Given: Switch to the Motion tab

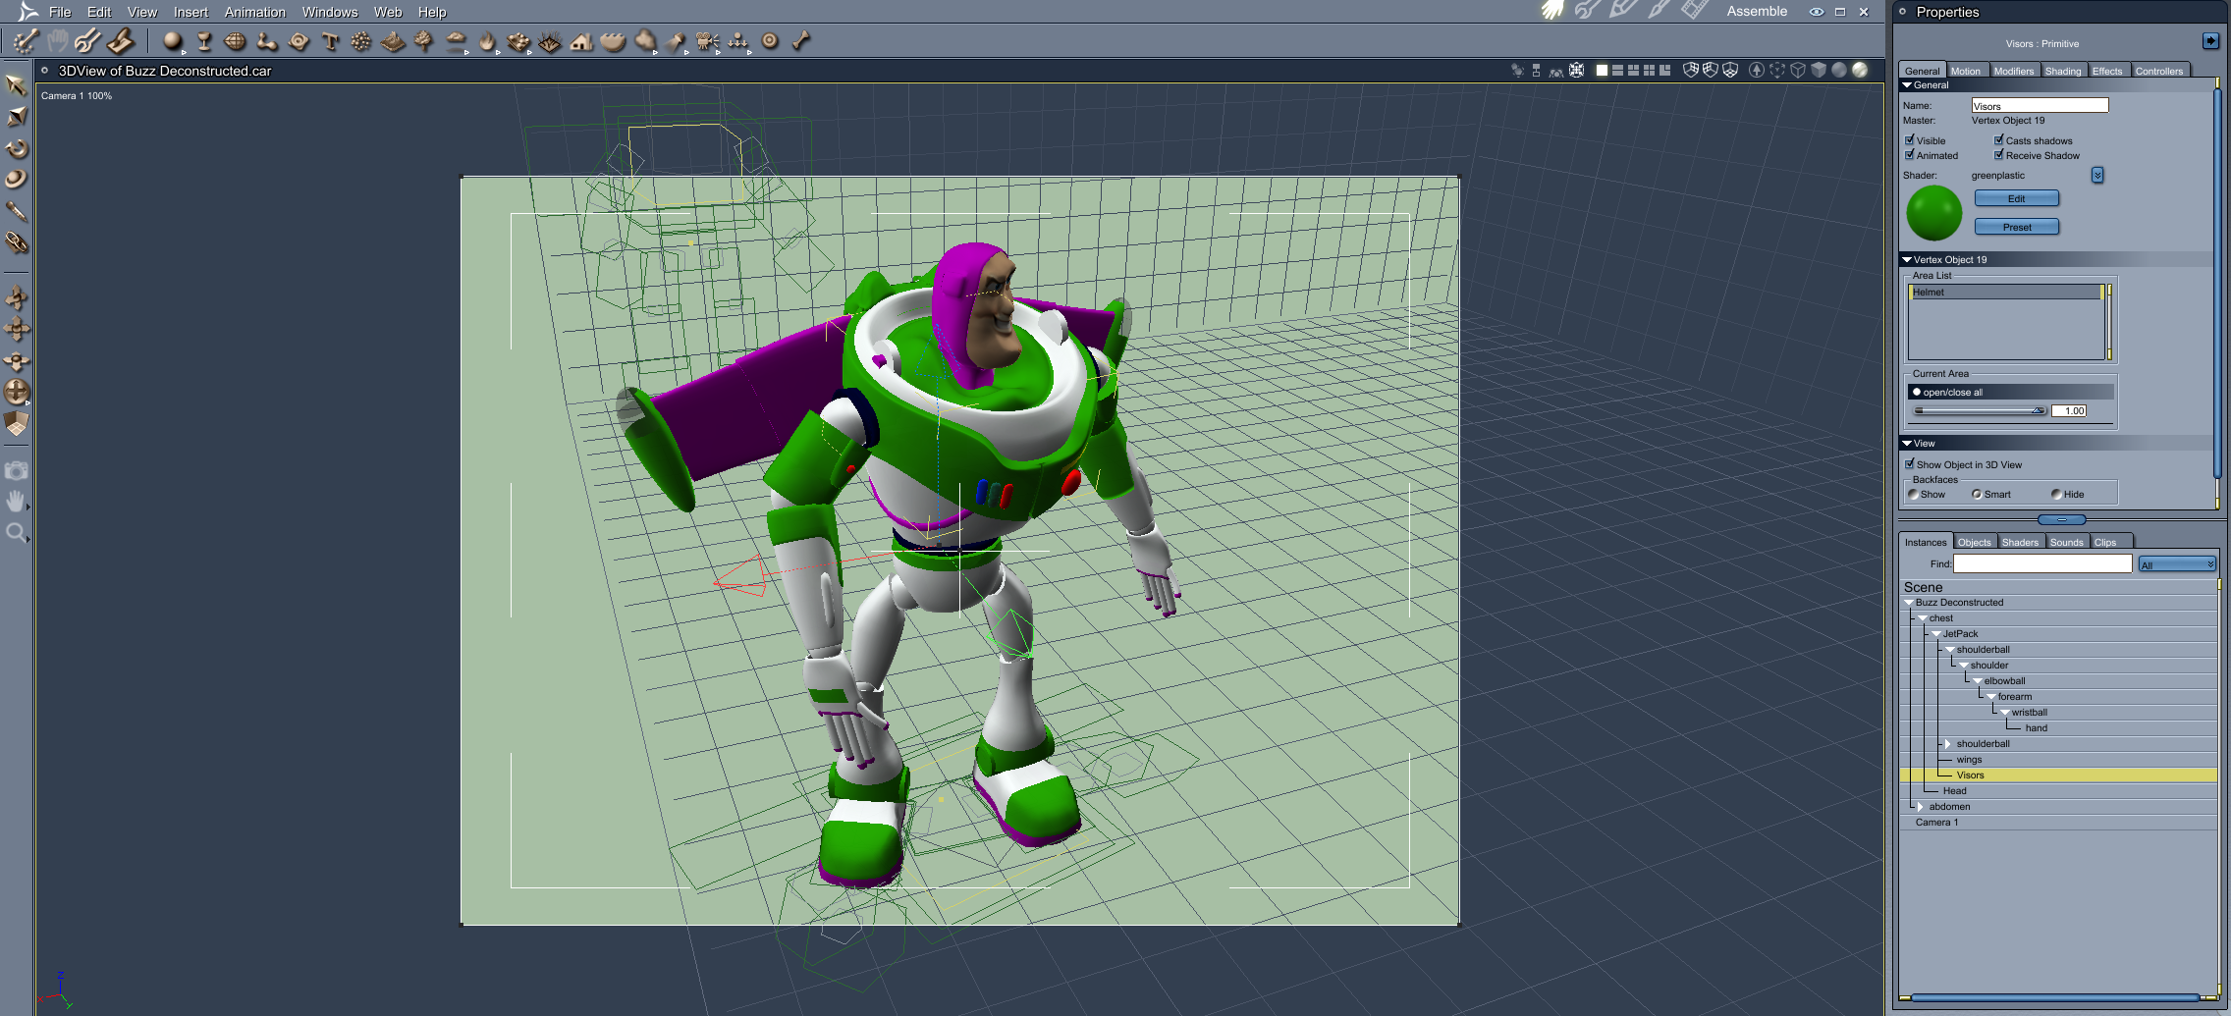Looking at the screenshot, I should click(1966, 71).
